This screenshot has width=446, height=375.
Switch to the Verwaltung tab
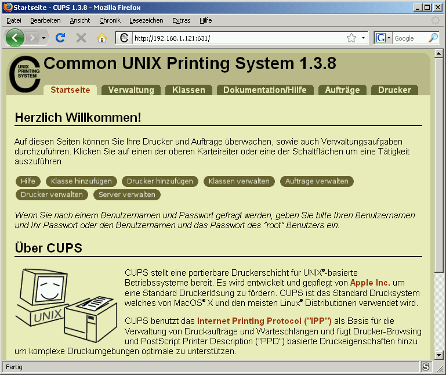(x=131, y=90)
